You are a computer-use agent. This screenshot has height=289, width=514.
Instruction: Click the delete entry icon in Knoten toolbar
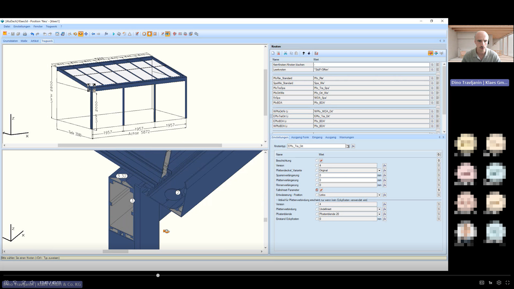(279, 53)
